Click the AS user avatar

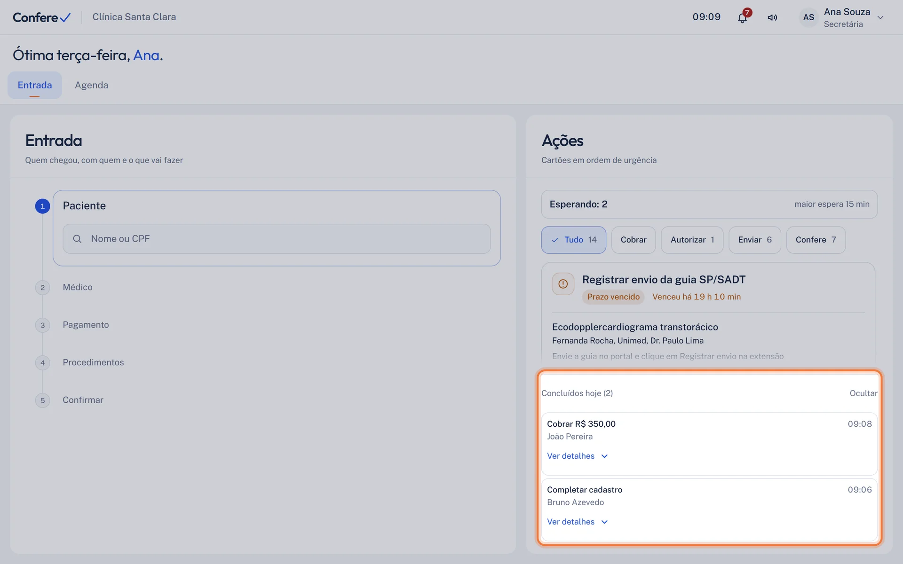coord(808,17)
